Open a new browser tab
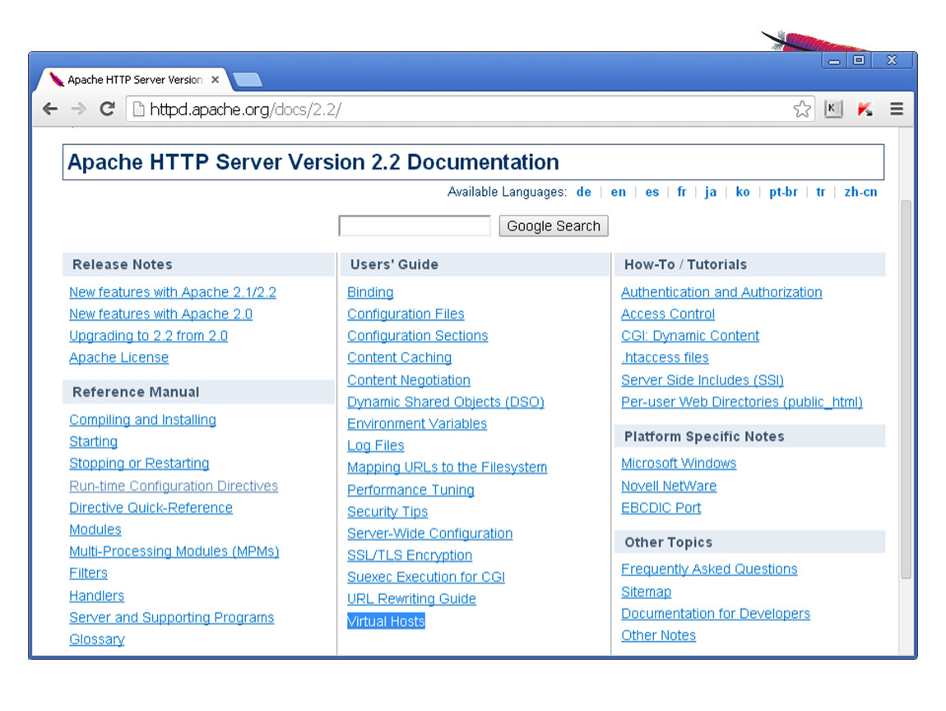946x711 pixels. (248, 80)
